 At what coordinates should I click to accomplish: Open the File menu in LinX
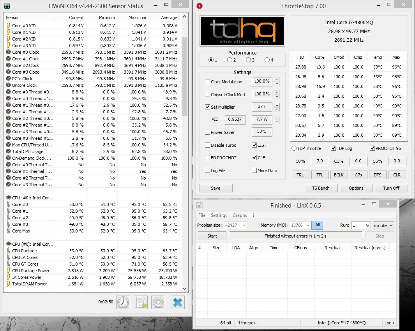click(202, 215)
